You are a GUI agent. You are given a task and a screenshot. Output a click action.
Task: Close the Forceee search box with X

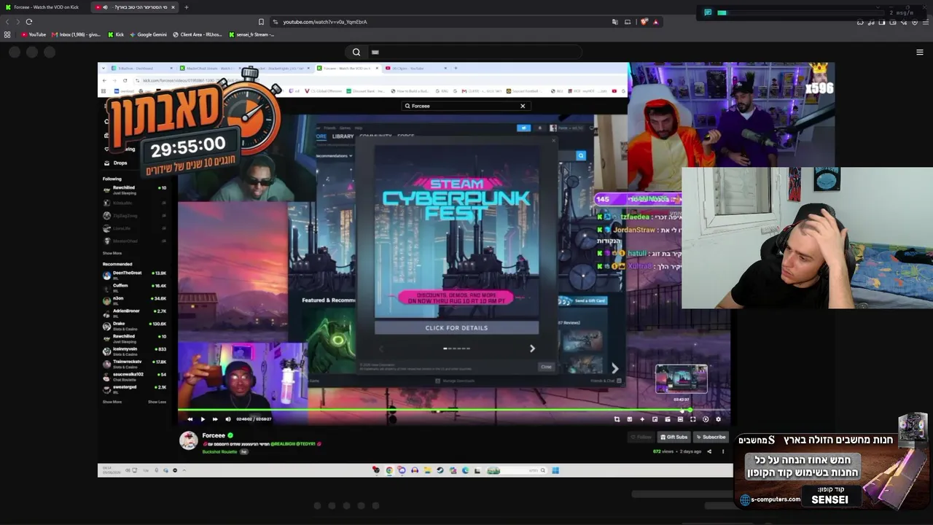point(523,106)
